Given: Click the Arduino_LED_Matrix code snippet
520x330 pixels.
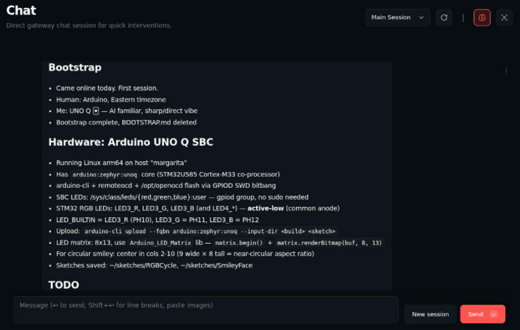Looking at the screenshot, I should pos(160,243).
